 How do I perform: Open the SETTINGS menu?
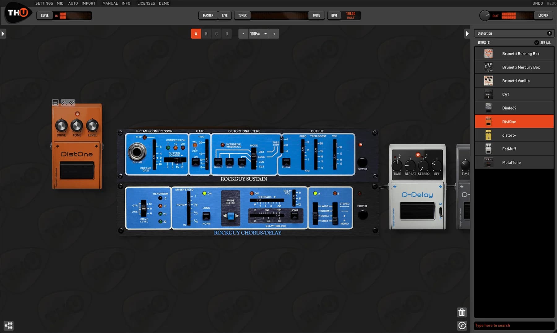44,3
